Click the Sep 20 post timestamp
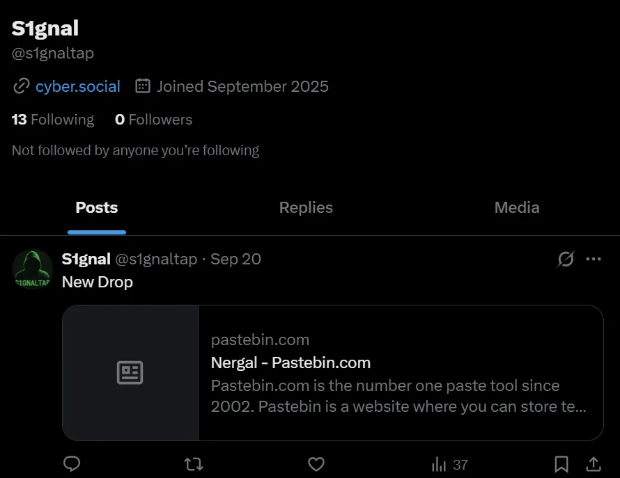Viewport: 620px width, 478px height. point(235,260)
